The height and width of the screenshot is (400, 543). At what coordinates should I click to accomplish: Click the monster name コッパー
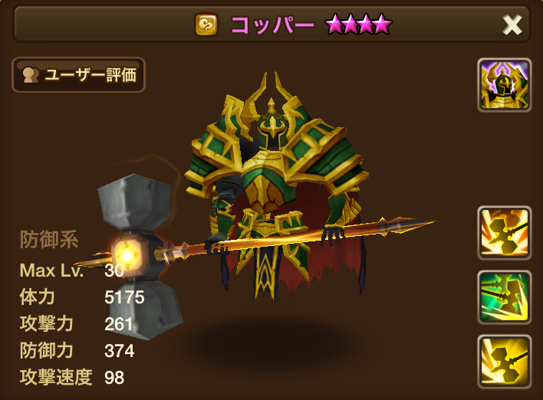click(x=272, y=25)
